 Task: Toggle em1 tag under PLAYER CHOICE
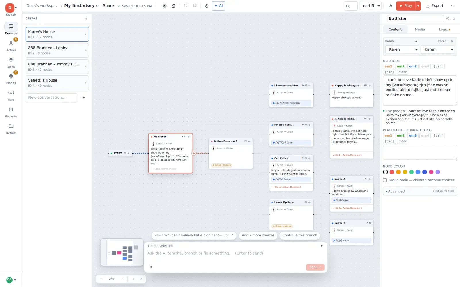point(388,135)
